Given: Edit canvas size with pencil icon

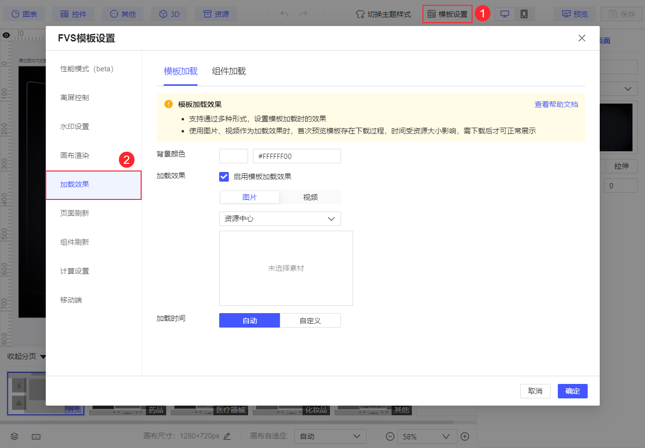Looking at the screenshot, I should pyautogui.click(x=227, y=436).
